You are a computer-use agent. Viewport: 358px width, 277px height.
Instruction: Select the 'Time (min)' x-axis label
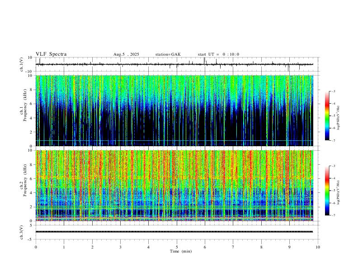(x=181, y=251)
